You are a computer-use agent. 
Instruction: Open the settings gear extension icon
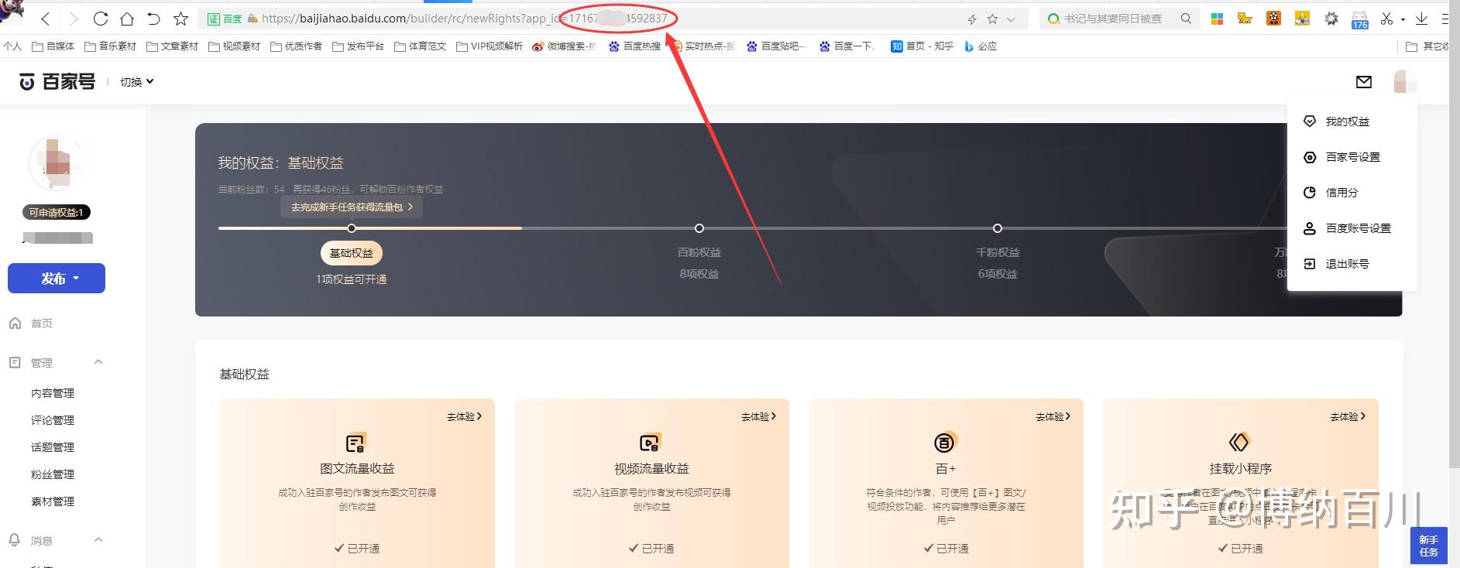pos(1331,19)
